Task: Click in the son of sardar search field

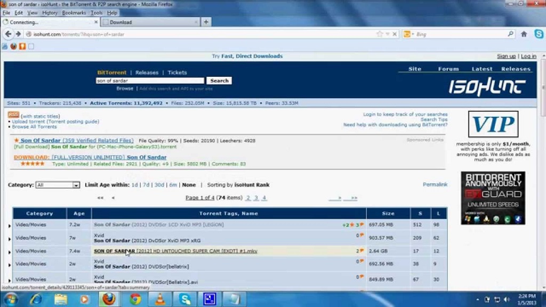Action: pyautogui.click(x=150, y=80)
